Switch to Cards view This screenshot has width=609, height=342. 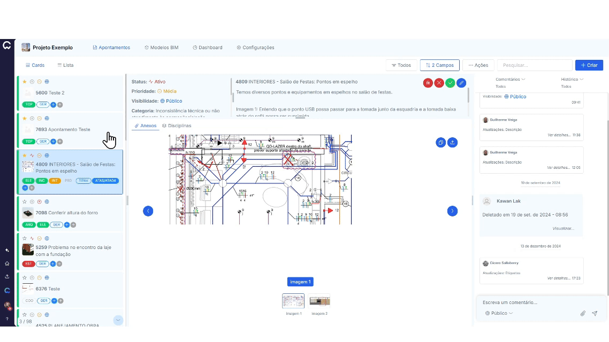(35, 65)
